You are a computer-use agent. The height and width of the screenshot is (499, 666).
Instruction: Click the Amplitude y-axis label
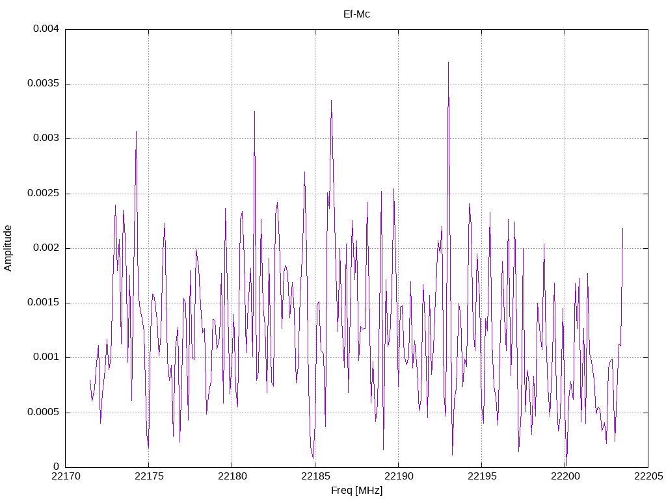[8, 248]
